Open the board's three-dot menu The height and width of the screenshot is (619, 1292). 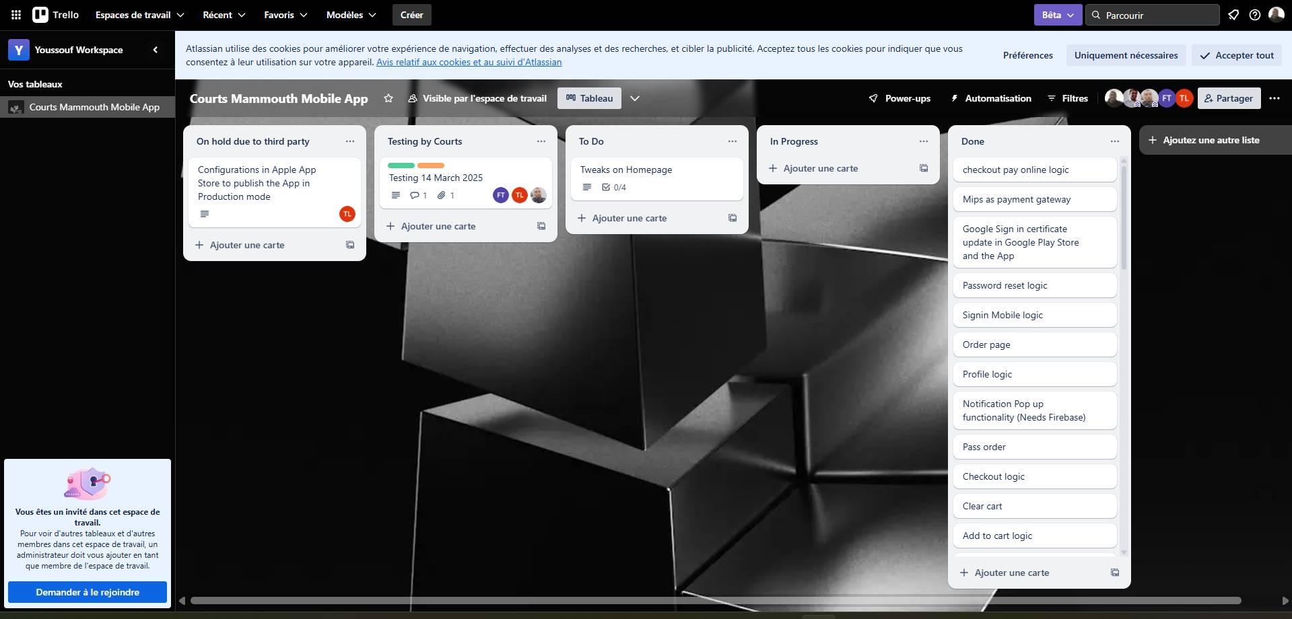point(1274,98)
